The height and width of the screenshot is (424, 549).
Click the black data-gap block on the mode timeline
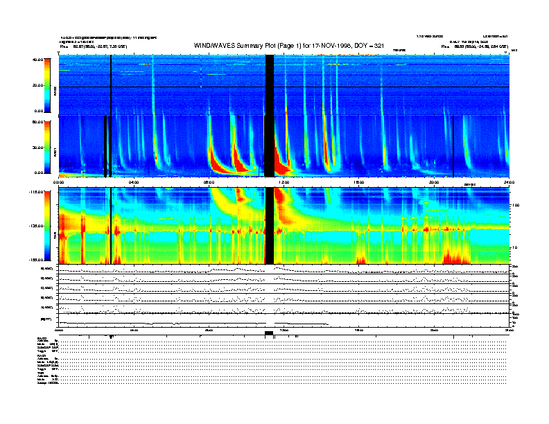[269, 333]
